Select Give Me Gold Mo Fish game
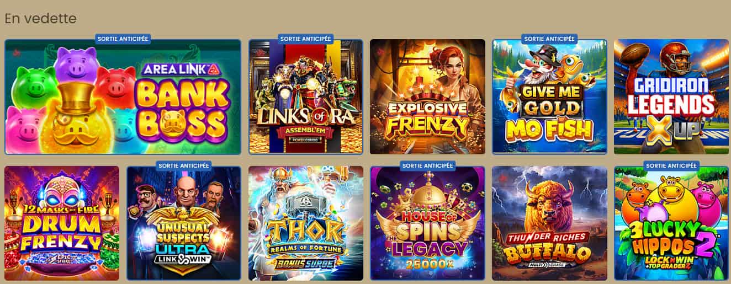This screenshot has width=731, height=284. (x=549, y=97)
